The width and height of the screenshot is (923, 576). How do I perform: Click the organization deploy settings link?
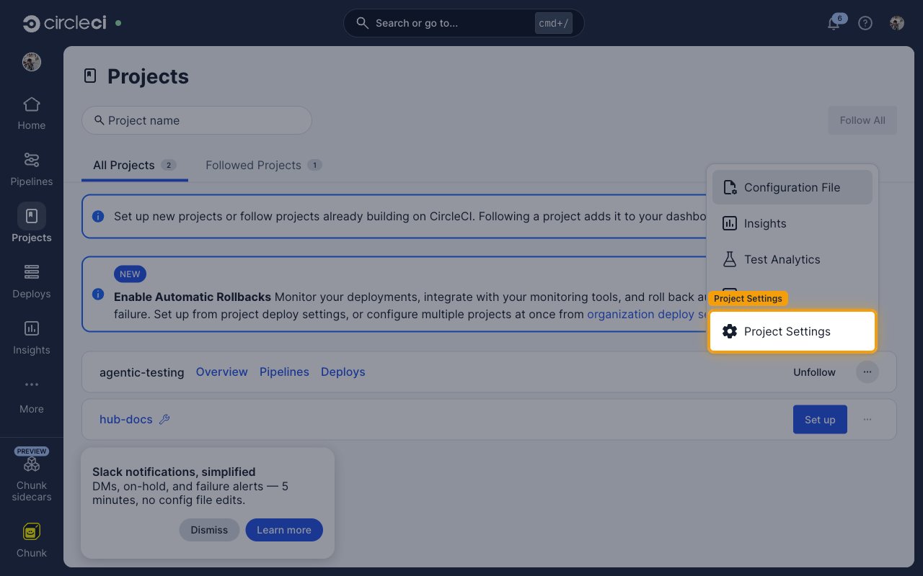647,315
